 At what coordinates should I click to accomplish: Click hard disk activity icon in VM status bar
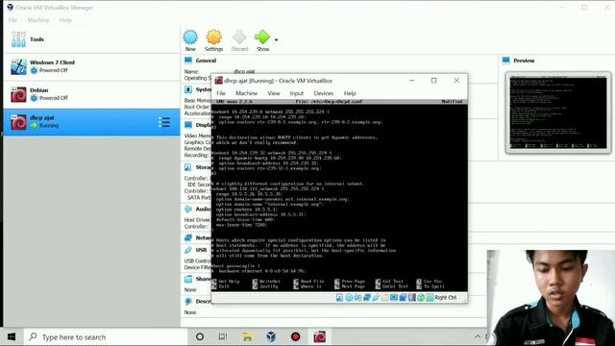[x=339, y=298]
